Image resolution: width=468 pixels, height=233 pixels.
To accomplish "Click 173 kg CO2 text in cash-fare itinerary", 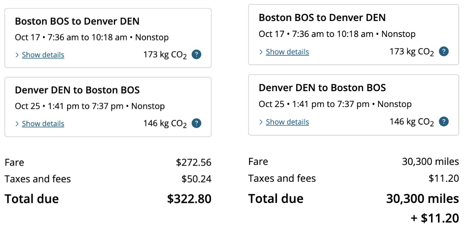I will [165, 55].
